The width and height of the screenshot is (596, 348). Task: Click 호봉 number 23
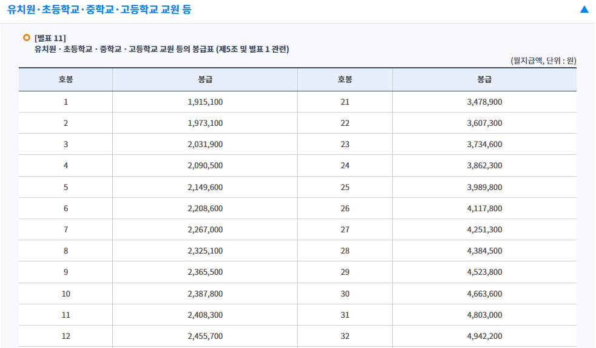pos(345,144)
